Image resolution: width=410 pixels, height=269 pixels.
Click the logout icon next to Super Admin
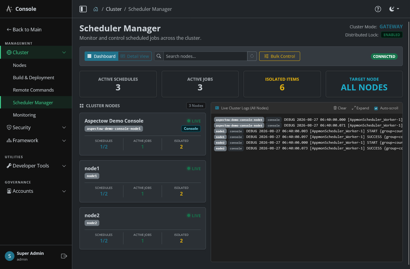(x=64, y=256)
